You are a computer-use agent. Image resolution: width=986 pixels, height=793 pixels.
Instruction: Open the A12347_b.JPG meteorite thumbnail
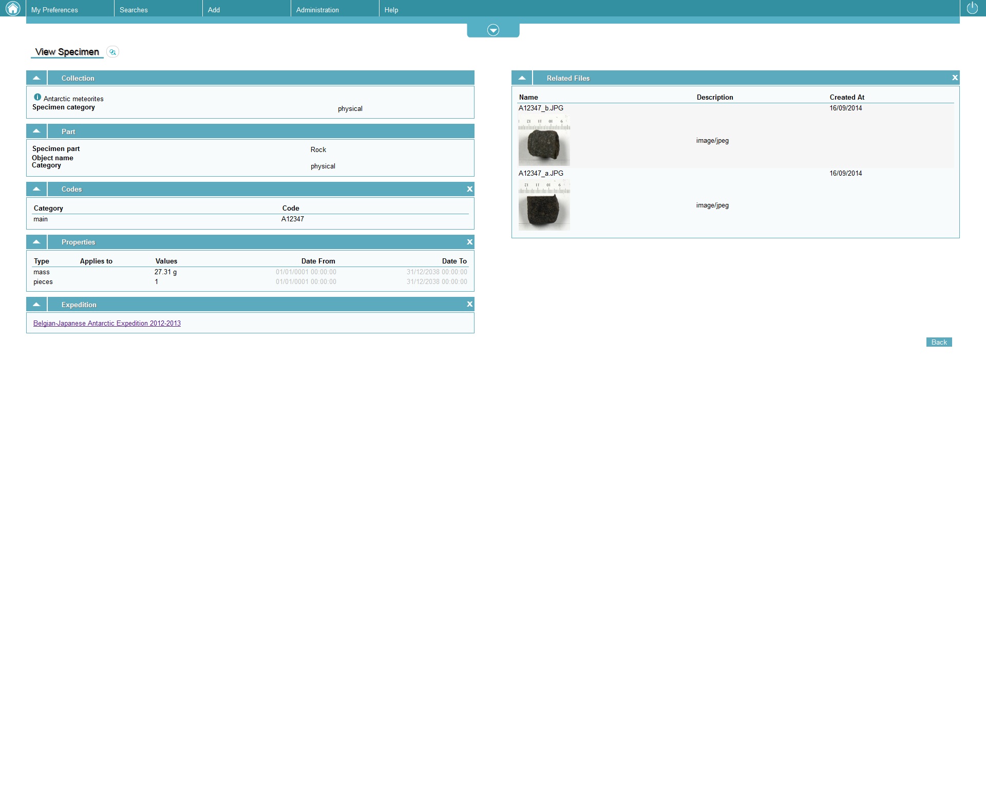544,140
